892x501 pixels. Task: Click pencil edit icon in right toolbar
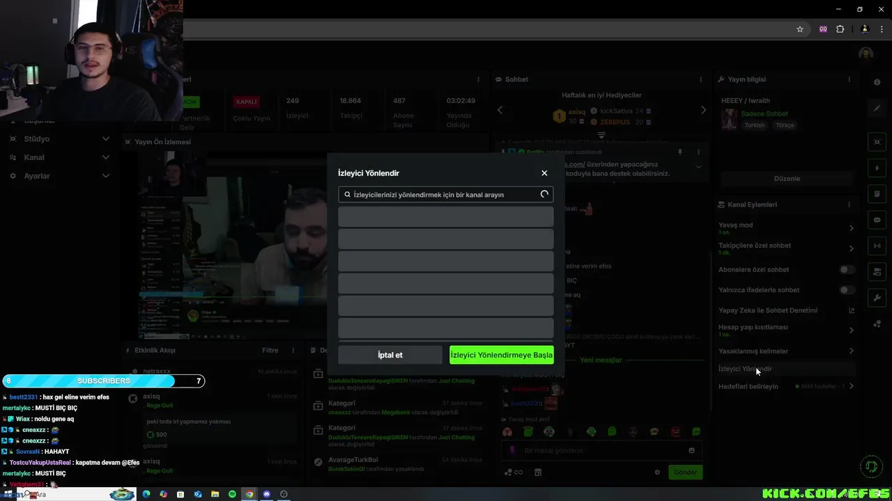click(877, 109)
